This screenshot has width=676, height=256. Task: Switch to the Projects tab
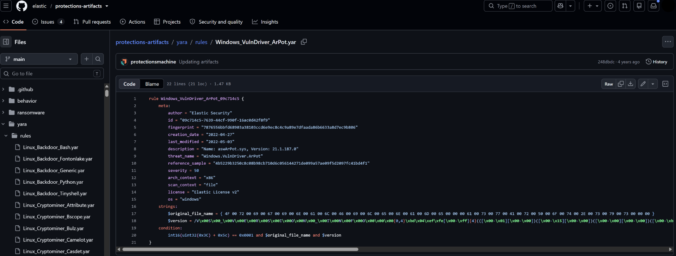point(167,22)
